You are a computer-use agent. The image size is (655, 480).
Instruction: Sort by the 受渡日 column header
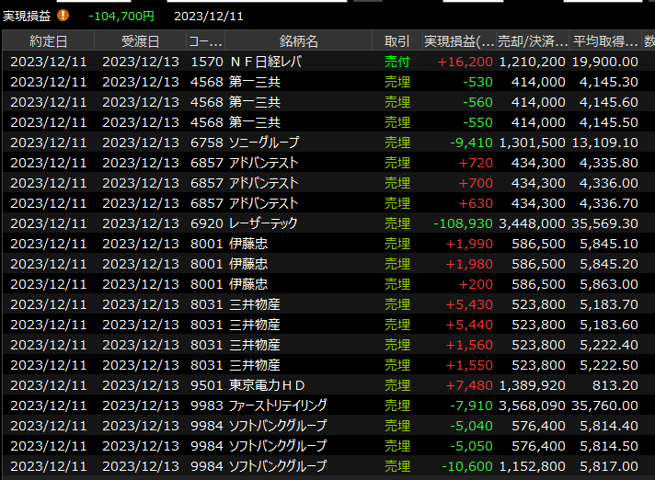pyautogui.click(x=140, y=41)
